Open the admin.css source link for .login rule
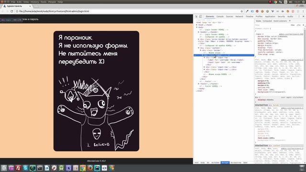Viewport: 306px width, 172px height. [291, 34]
